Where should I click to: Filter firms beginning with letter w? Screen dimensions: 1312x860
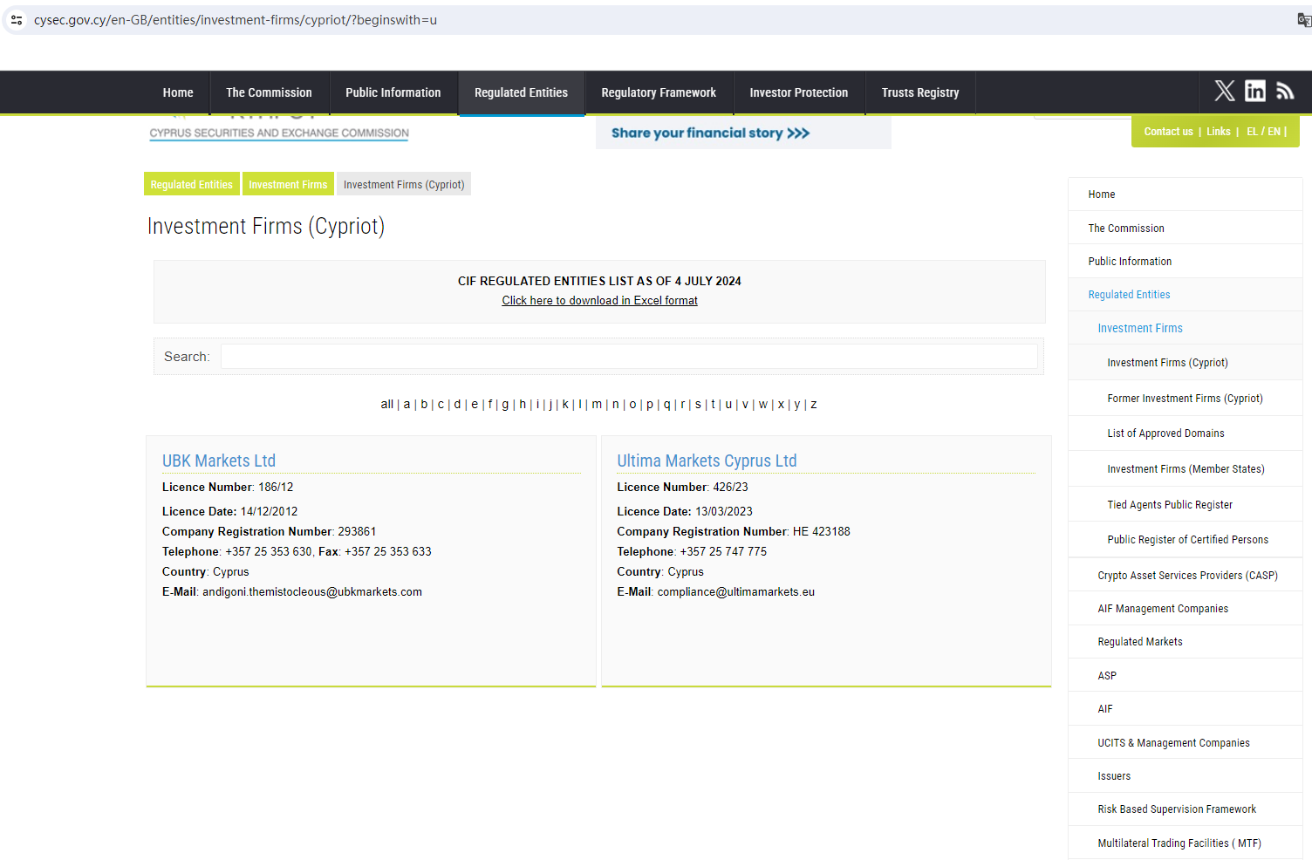point(763,404)
